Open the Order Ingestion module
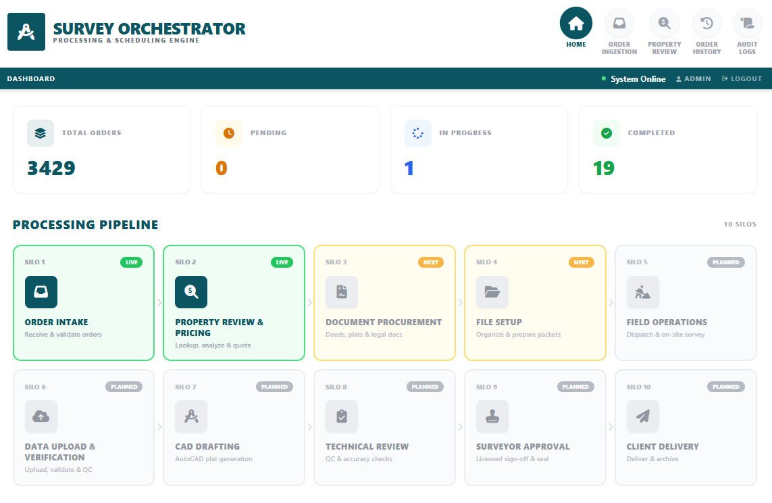The height and width of the screenshot is (503, 772). (619, 30)
